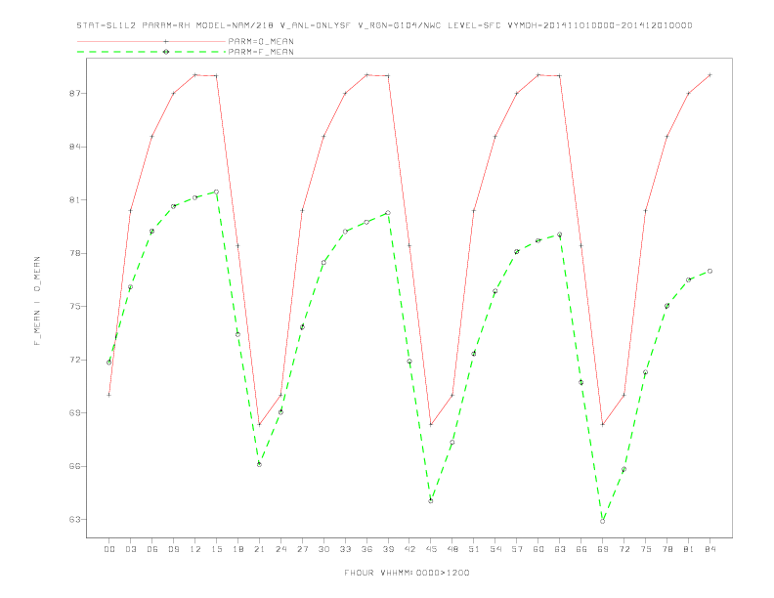This screenshot has width=774, height=598.
Task: Click x-axis tick label 78
Action: pos(667,549)
